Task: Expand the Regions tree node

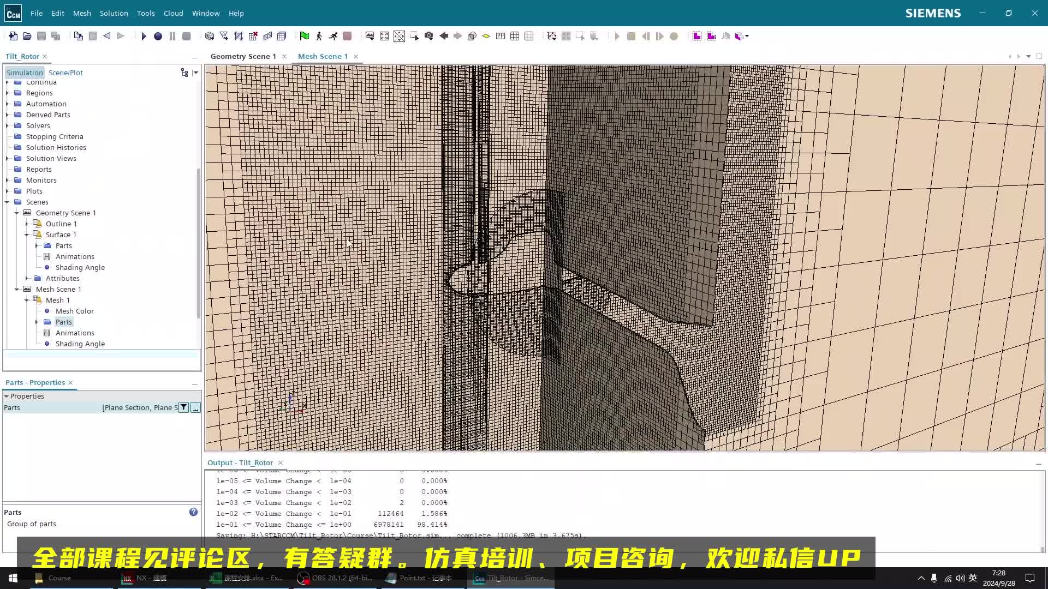Action: (x=7, y=92)
